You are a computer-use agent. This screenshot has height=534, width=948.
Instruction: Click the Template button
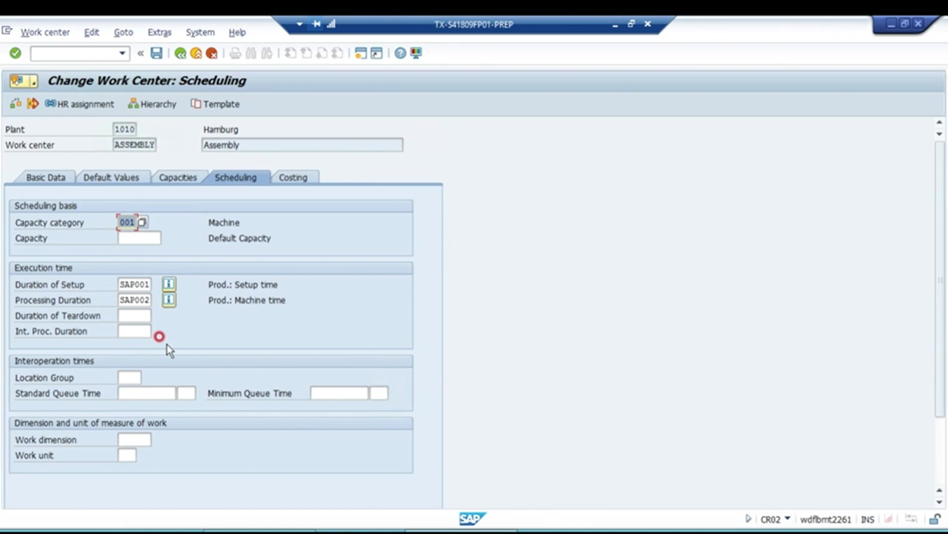click(215, 104)
